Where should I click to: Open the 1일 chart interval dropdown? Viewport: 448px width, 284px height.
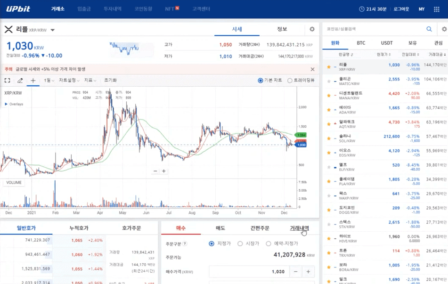(49, 81)
